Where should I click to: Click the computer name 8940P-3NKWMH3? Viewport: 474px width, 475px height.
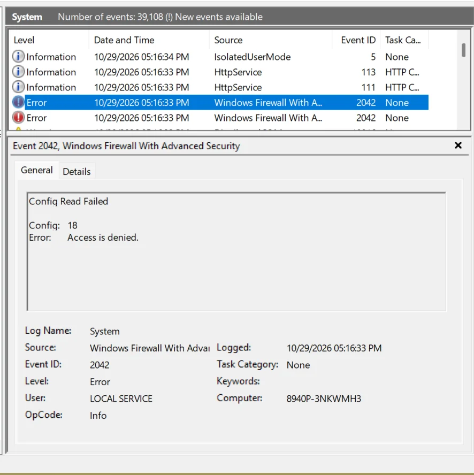point(324,399)
